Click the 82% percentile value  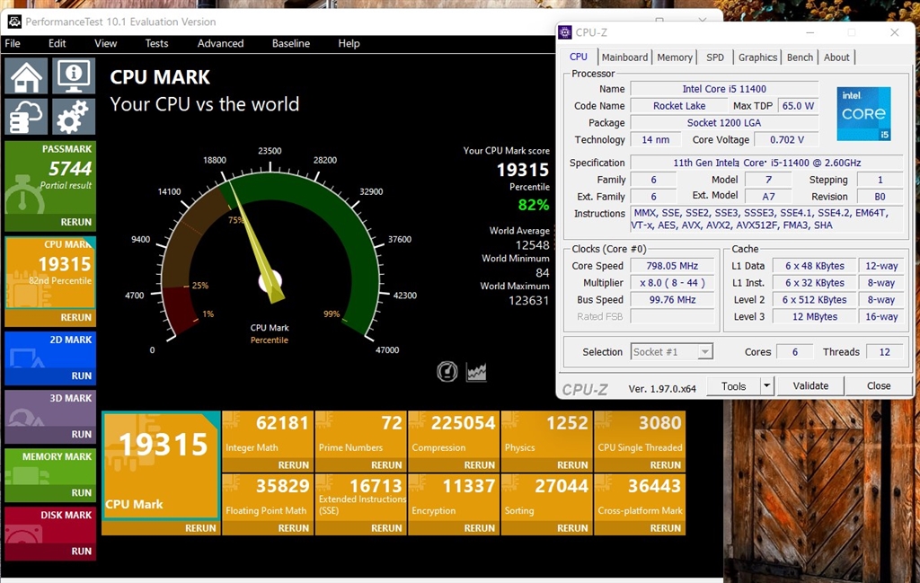(x=534, y=206)
